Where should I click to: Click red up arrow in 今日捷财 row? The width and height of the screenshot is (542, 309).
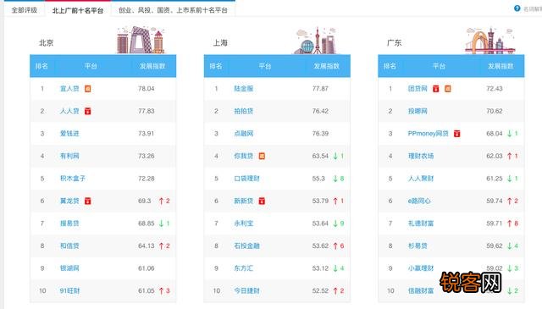[335, 291]
